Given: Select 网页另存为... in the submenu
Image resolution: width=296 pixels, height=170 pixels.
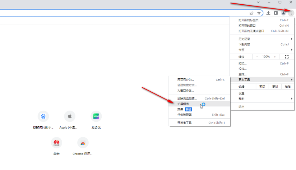Looking at the screenshot, I should (x=199, y=80).
